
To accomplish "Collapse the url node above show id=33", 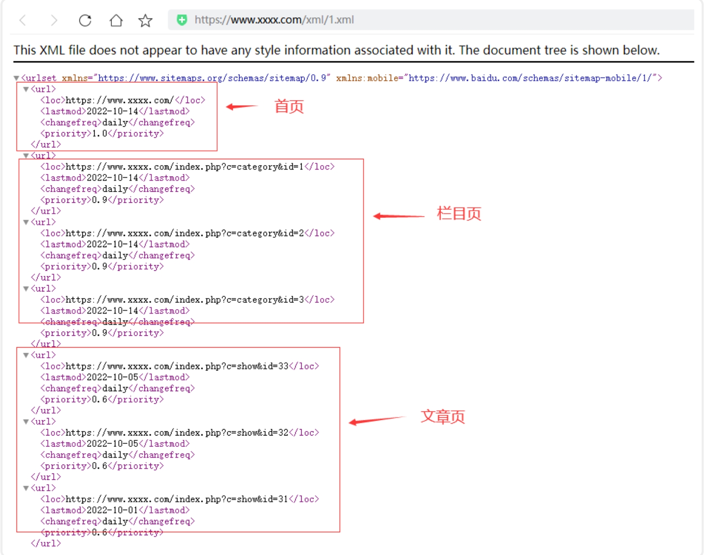I will [26, 355].
